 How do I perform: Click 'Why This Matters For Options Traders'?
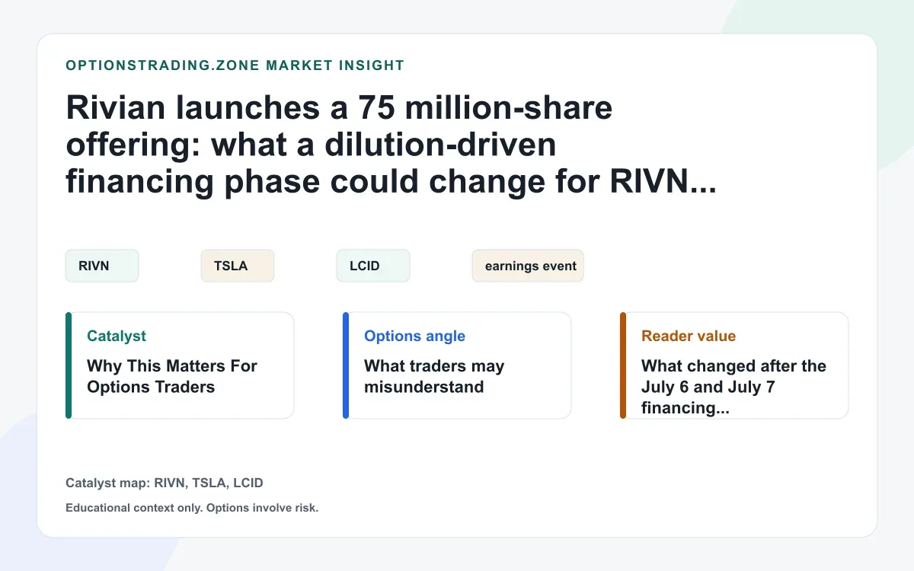172,376
